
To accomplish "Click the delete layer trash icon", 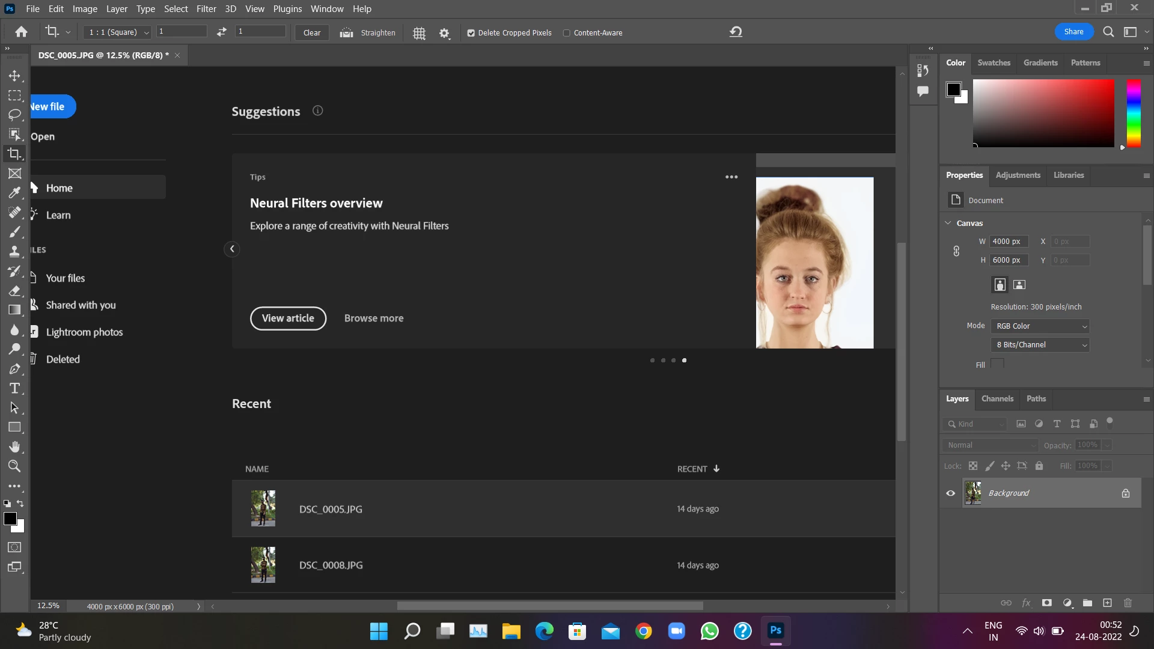I will 1128,603.
